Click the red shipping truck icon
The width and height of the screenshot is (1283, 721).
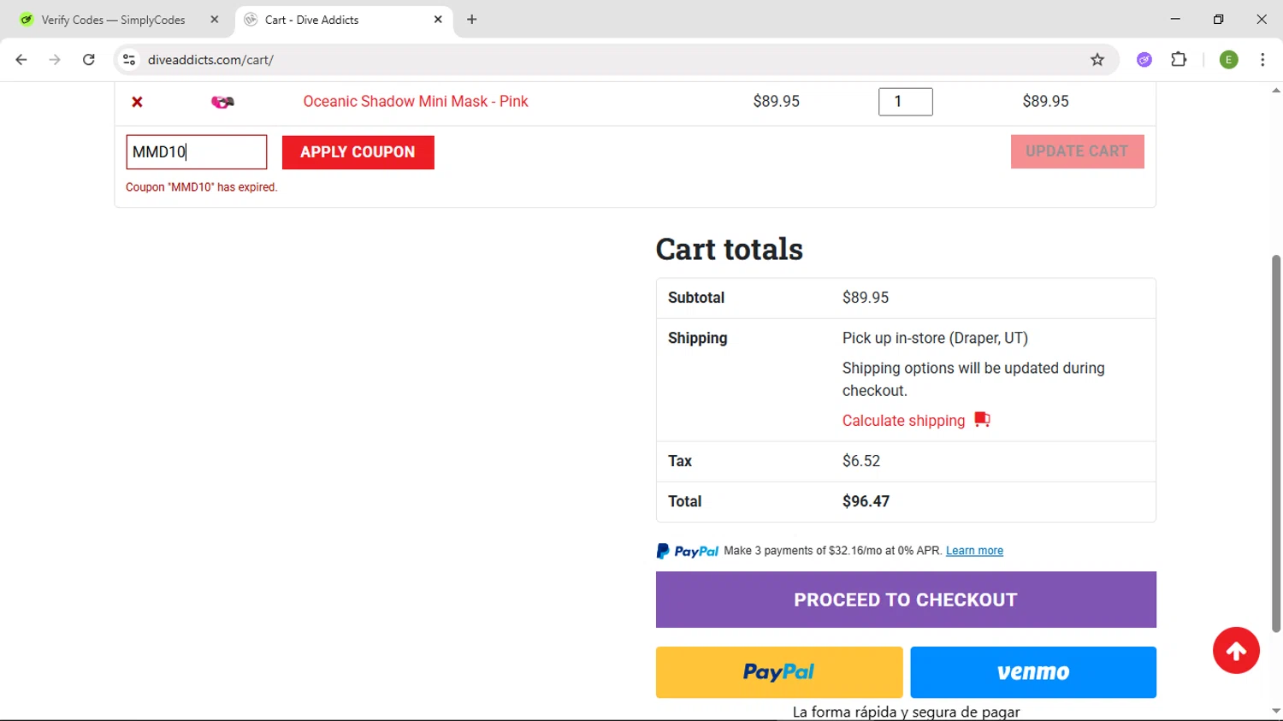pyautogui.click(x=982, y=420)
